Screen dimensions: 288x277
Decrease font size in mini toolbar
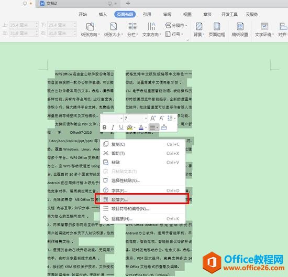point(161,118)
